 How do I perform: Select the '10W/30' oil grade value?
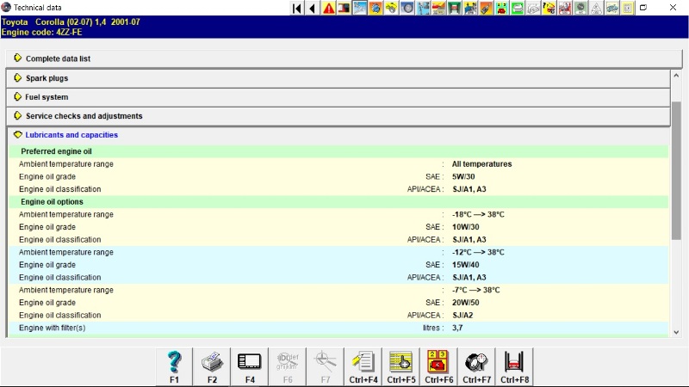click(465, 227)
